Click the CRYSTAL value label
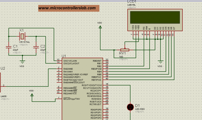 (x=24, y=42)
